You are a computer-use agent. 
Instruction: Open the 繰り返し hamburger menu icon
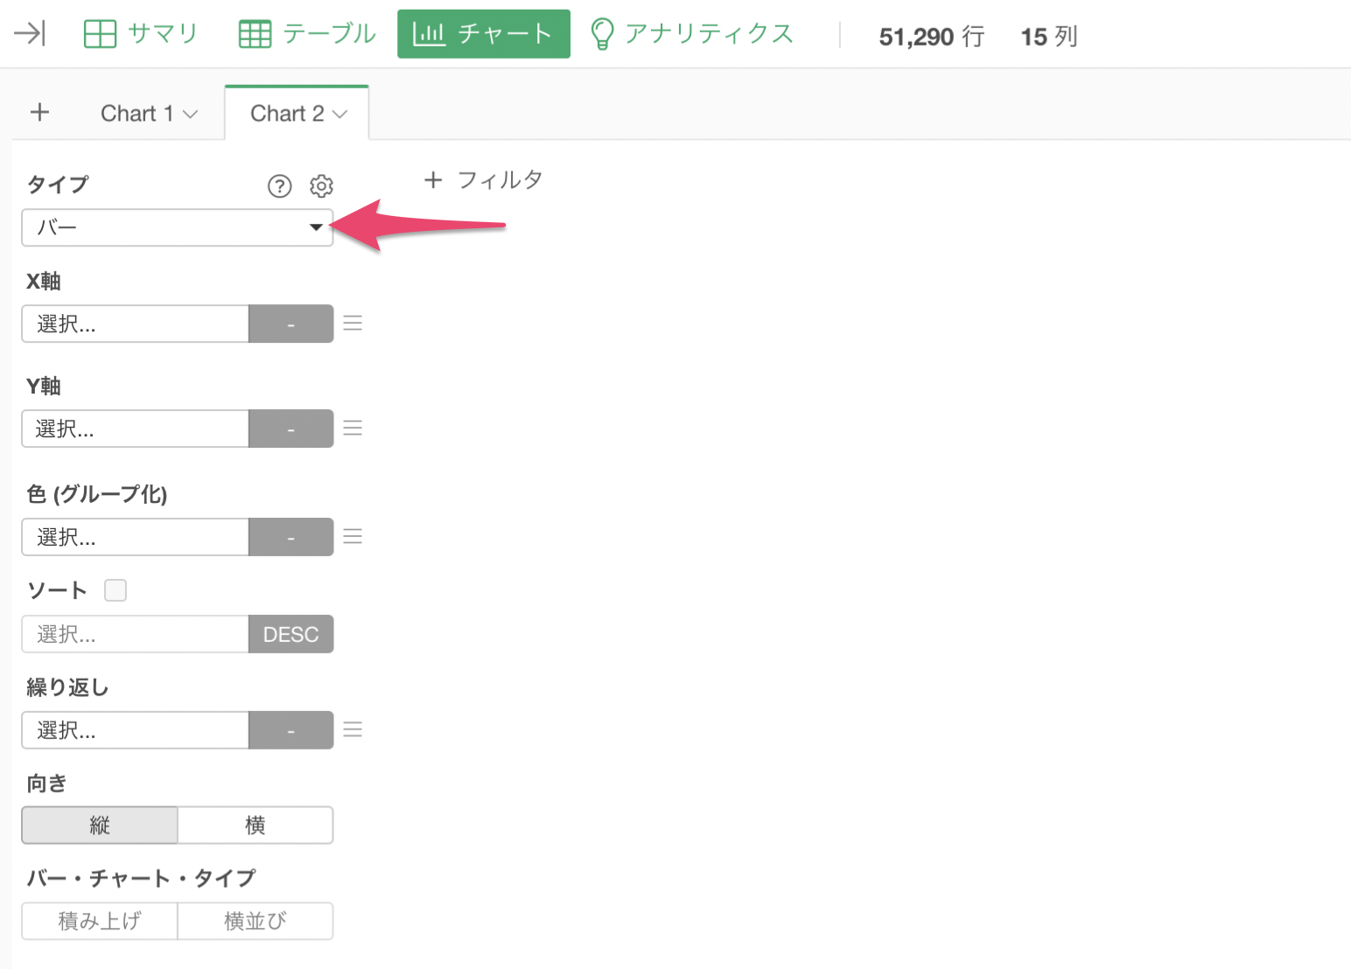[353, 730]
